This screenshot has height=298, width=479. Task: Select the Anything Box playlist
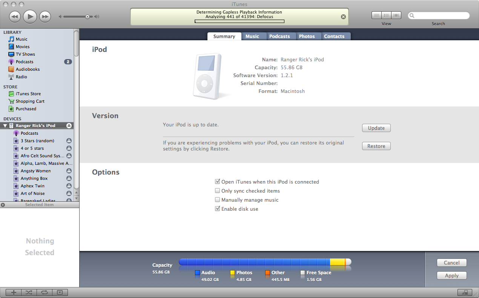pyautogui.click(x=34, y=178)
